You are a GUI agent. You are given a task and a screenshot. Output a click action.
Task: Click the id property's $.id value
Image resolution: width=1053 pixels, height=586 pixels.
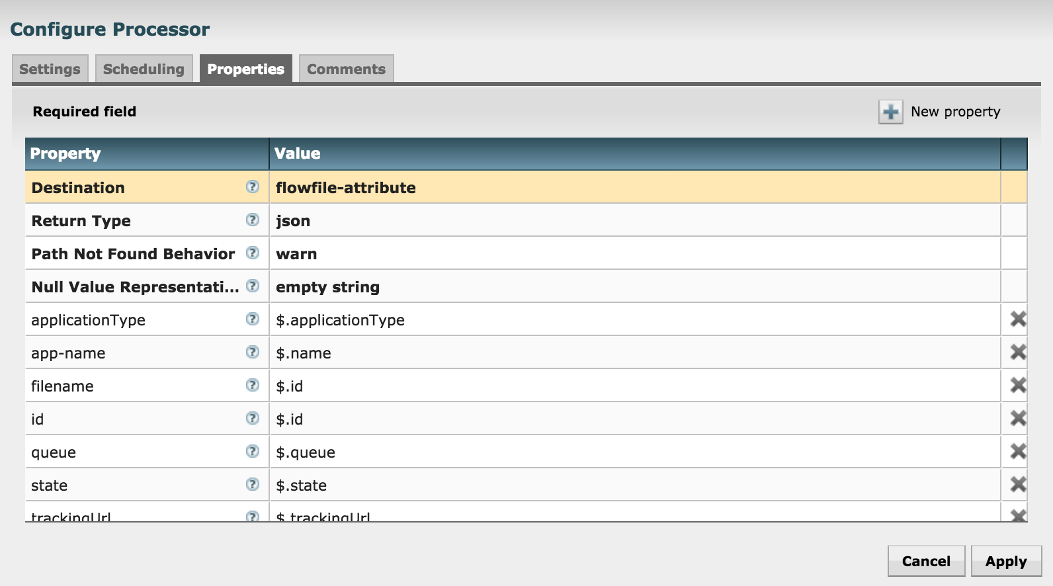pos(634,419)
